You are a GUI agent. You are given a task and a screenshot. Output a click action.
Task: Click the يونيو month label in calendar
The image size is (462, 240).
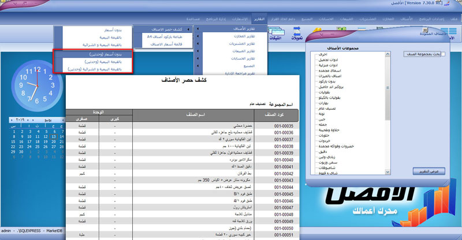48,120
